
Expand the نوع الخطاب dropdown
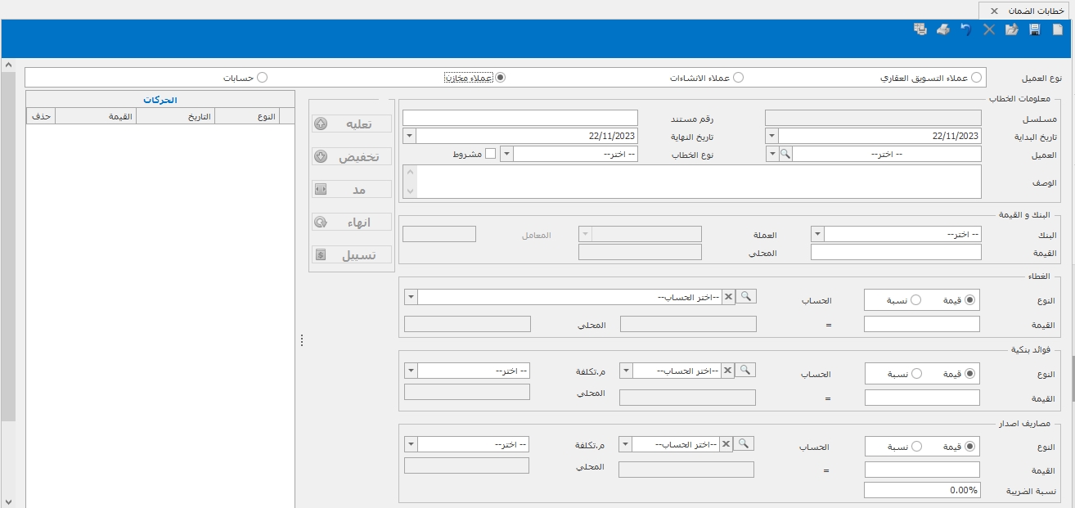[506, 154]
